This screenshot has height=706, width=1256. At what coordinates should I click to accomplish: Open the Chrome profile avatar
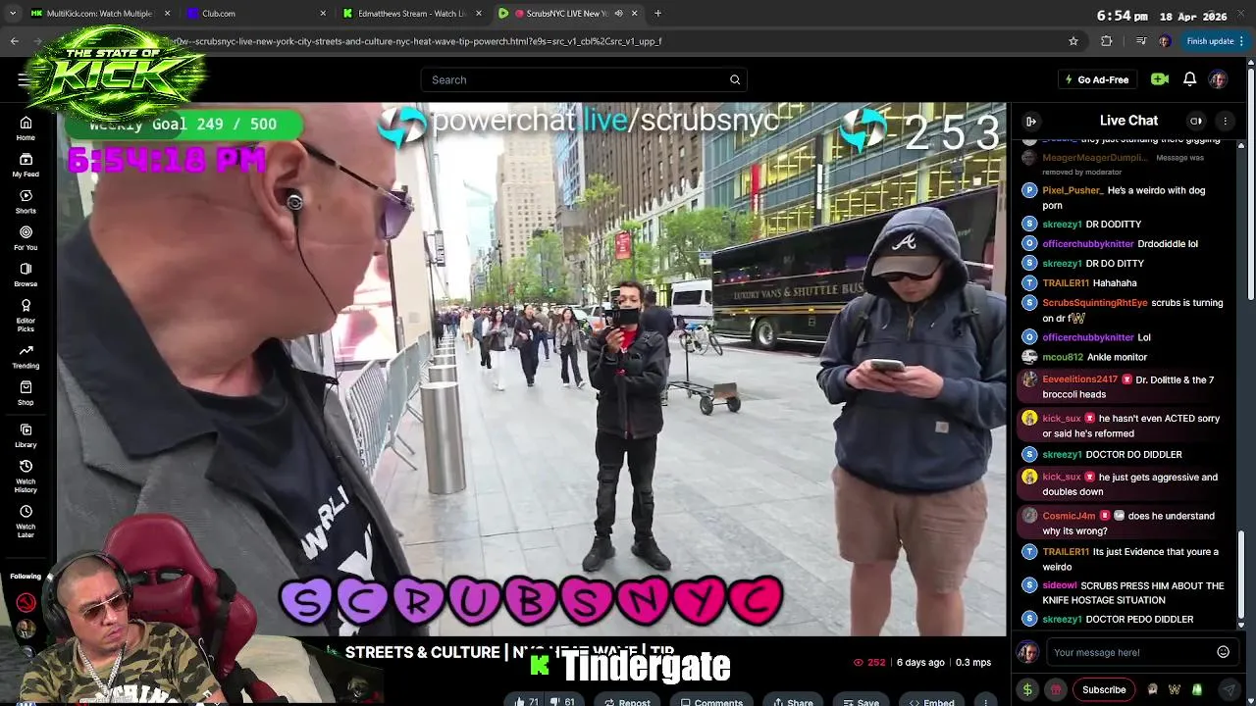tap(1164, 41)
